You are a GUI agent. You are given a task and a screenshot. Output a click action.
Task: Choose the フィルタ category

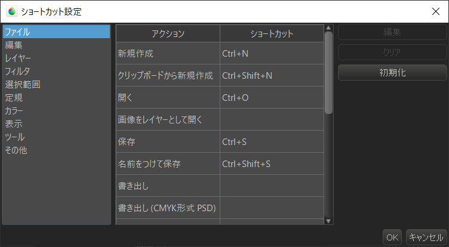tap(56, 71)
